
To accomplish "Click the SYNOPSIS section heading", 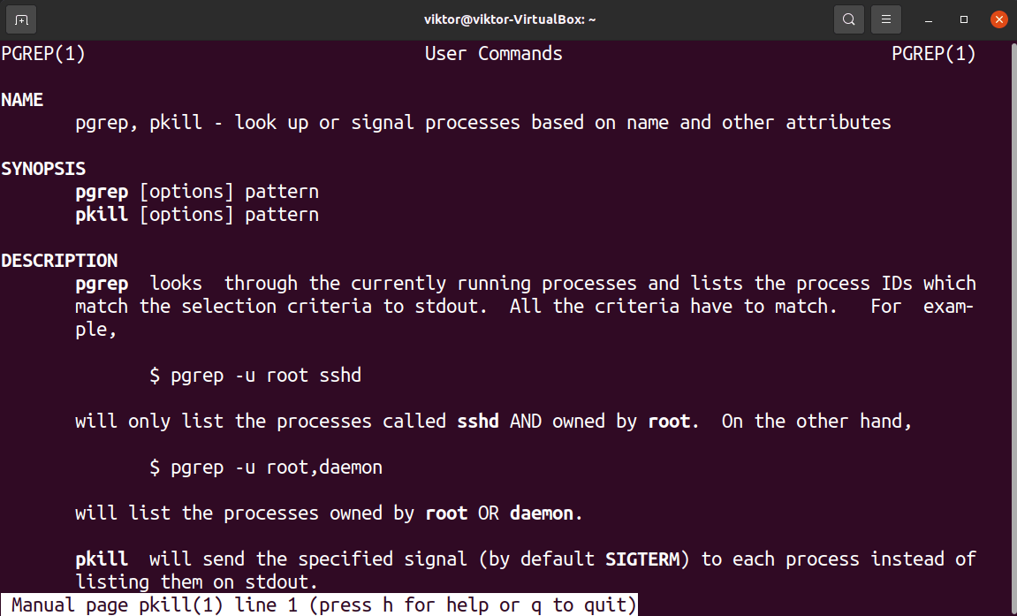I will click(43, 168).
